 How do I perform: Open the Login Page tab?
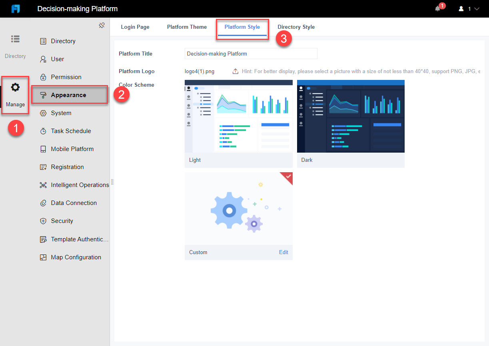point(135,27)
